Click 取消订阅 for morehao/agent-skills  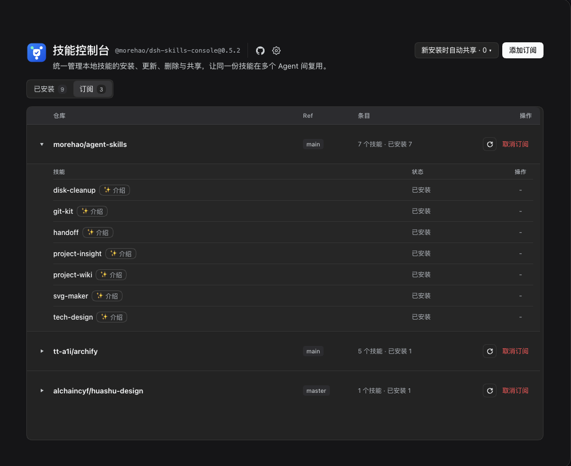coord(515,144)
